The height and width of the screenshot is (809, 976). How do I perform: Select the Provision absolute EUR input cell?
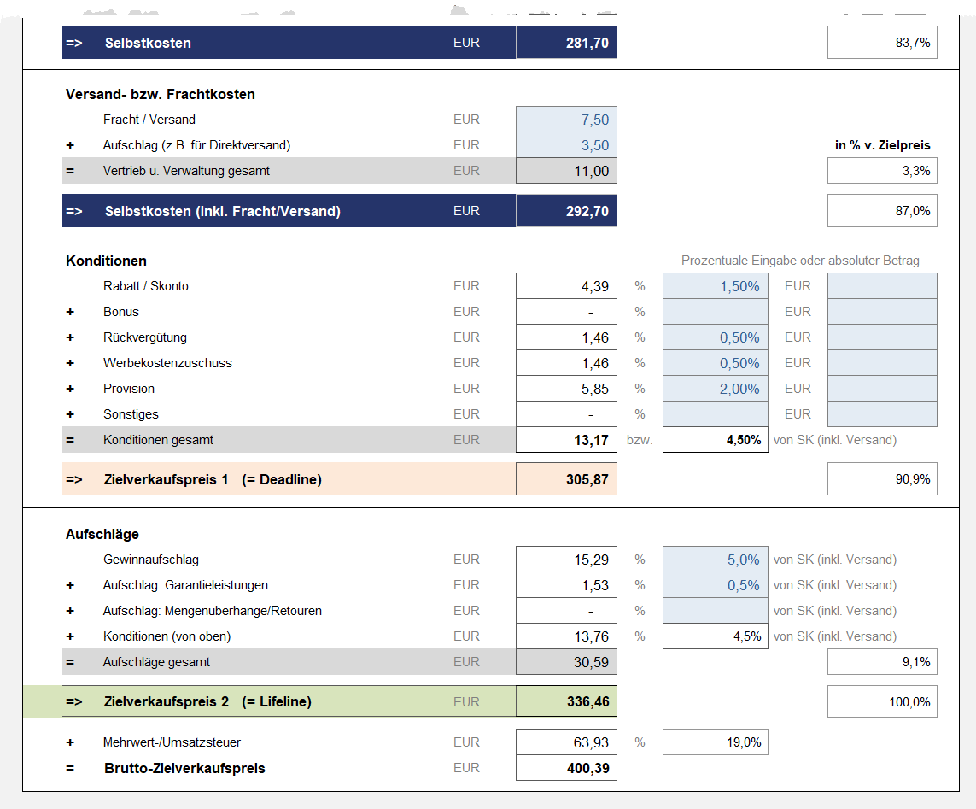coord(882,389)
